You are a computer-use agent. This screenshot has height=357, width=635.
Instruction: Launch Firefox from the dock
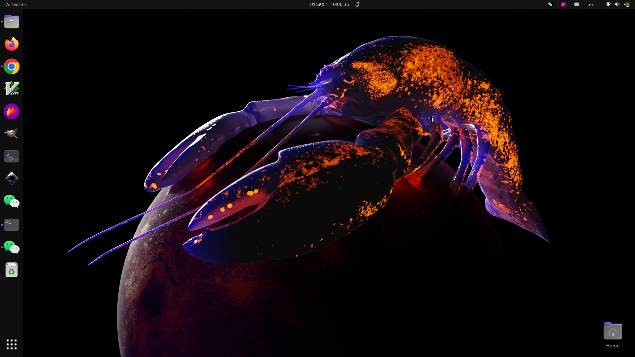pyautogui.click(x=12, y=44)
